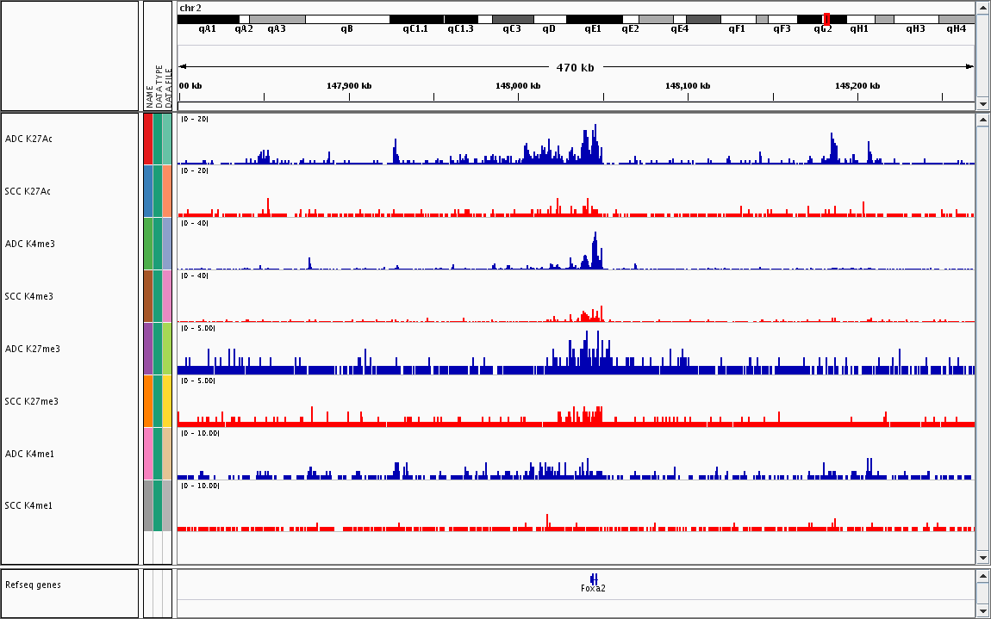This screenshot has width=991, height=619.
Task: Select the SCC K4me3 track name
Action: click(x=28, y=296)
